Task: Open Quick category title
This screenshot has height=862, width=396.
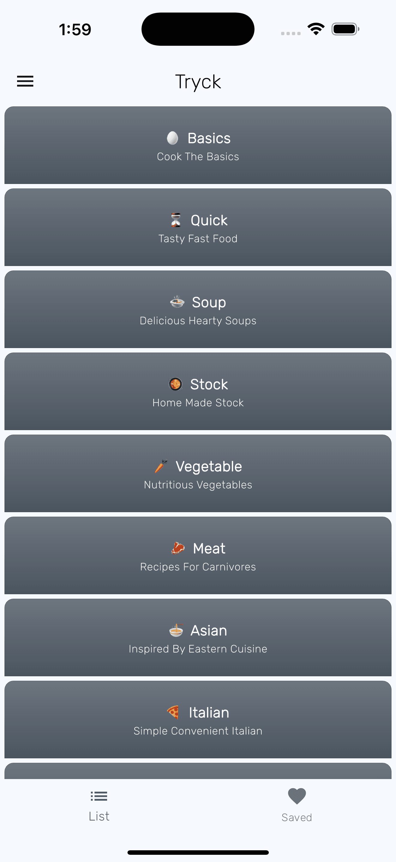Action: click(x=209, y=221)
